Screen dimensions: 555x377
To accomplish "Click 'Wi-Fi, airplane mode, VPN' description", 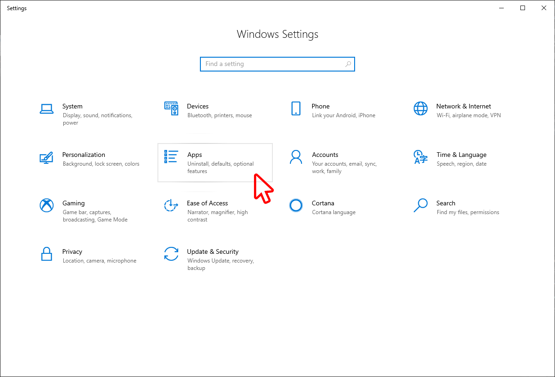I will [469, 115].
